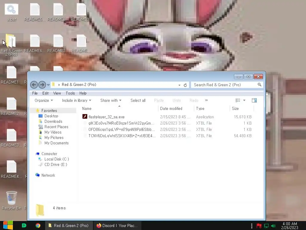Image resolution: width=306 pixels, height=230 pixels.
Task: Click the red flag tray icon
Action: (x=259, y=226)
